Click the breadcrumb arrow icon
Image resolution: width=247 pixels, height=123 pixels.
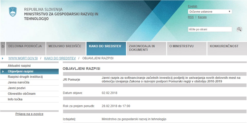click(3, 58)
